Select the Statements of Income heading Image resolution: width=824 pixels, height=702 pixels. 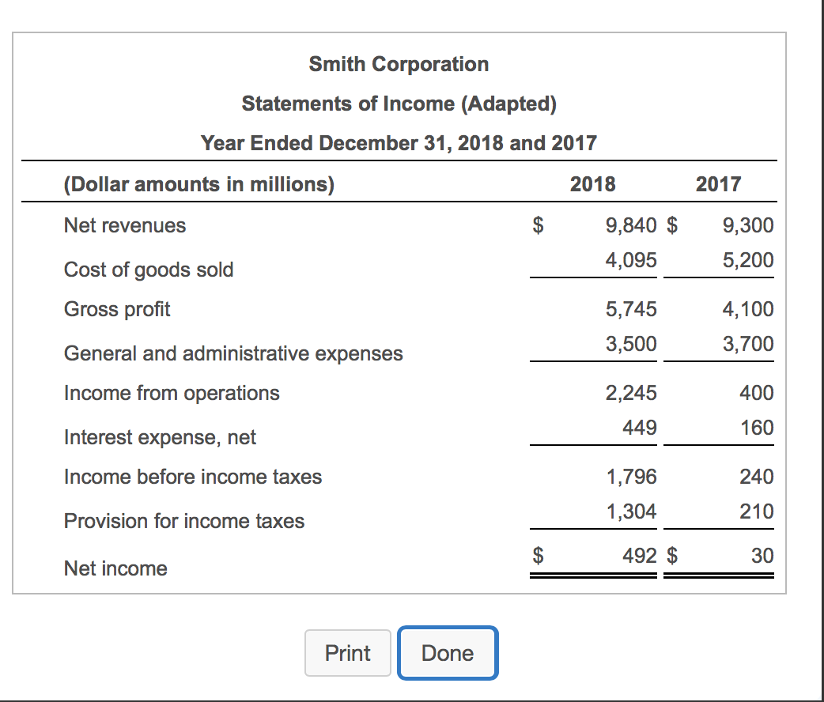(x=399, y=104)
